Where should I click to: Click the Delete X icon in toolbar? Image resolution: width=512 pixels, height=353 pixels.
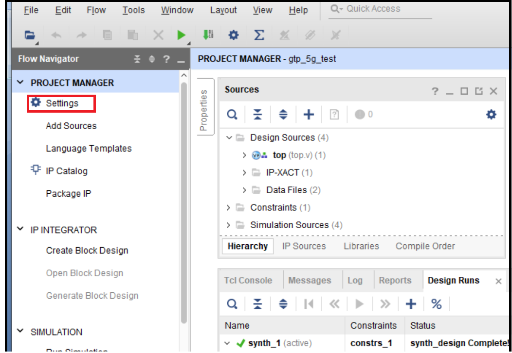(x=158, y=35)
